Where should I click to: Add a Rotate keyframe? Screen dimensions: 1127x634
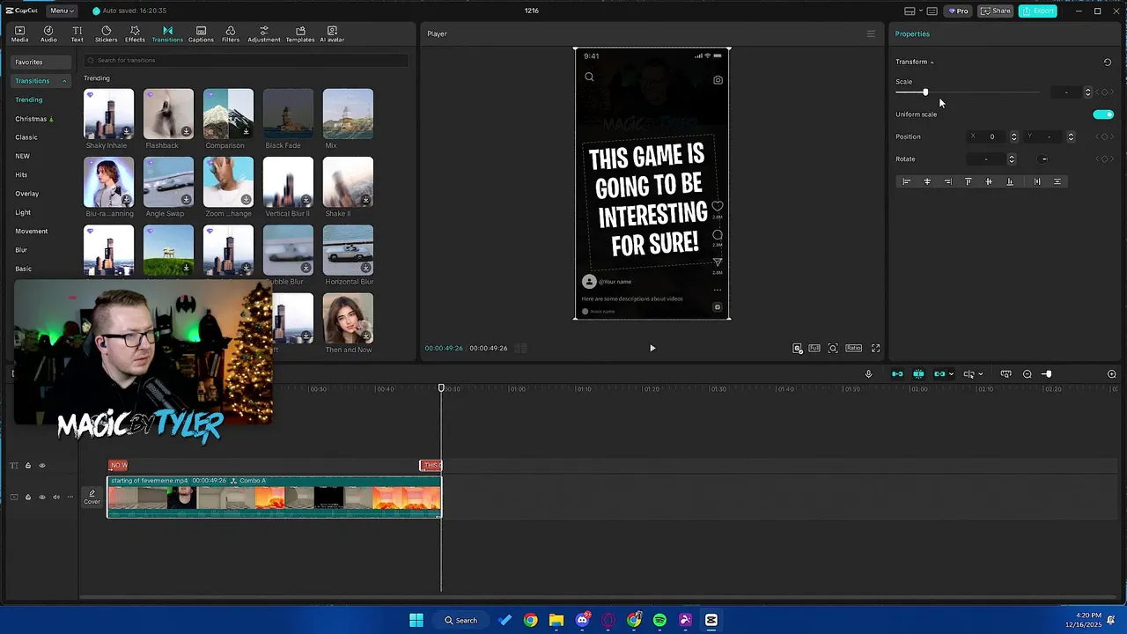(x=1104, y=159)
